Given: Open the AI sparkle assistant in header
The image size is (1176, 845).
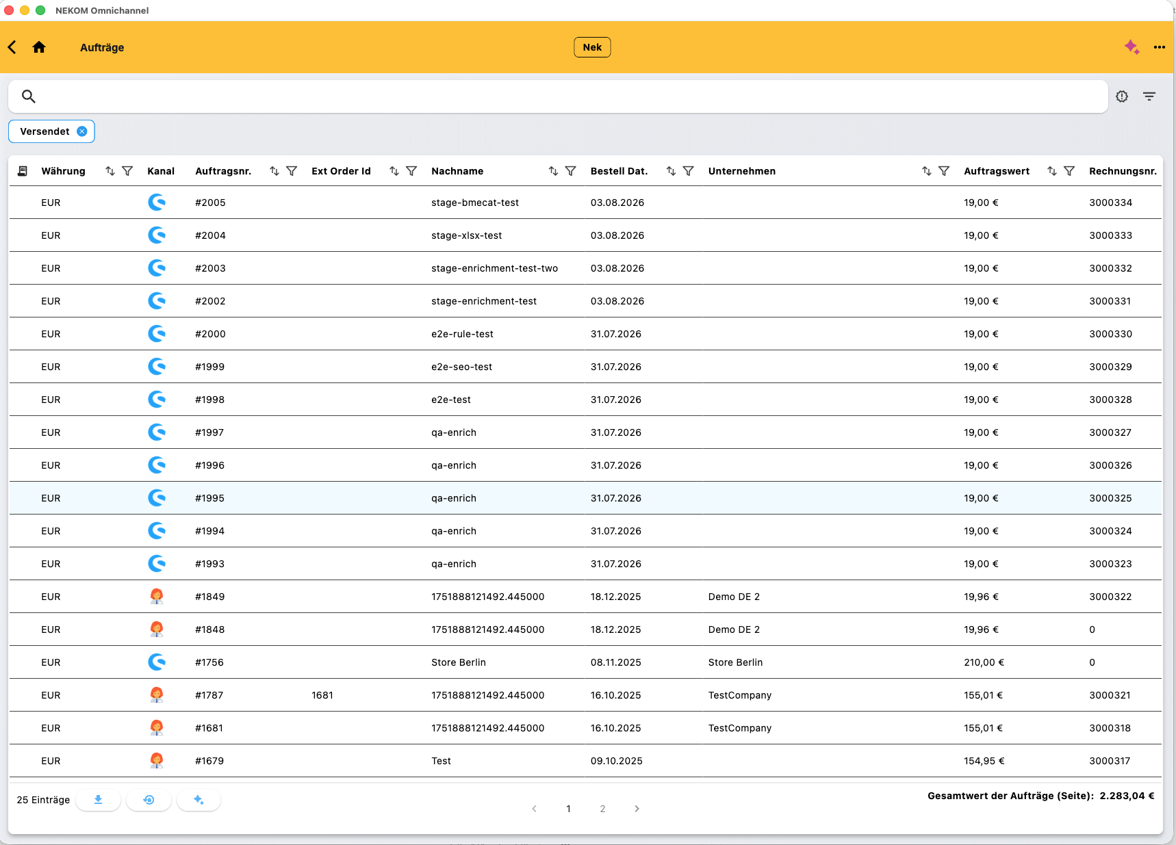Looking at the screenshot, I should point(1132,47).
